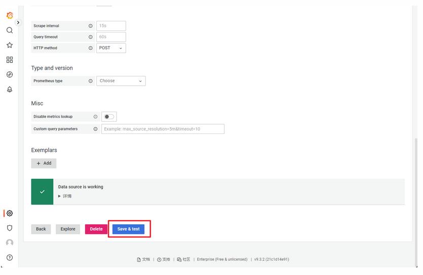Show info tooltip for HTTP method

tap(90, 48)
